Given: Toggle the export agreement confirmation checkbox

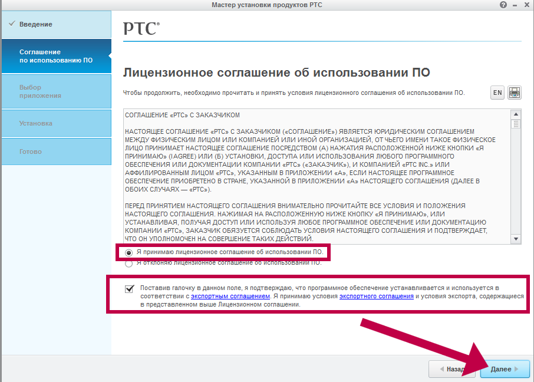Looking at the screenshot, I should click(129, 288).
